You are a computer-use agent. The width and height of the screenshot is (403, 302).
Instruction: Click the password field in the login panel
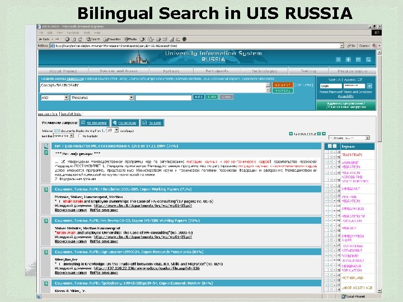(x=354, y=86)
